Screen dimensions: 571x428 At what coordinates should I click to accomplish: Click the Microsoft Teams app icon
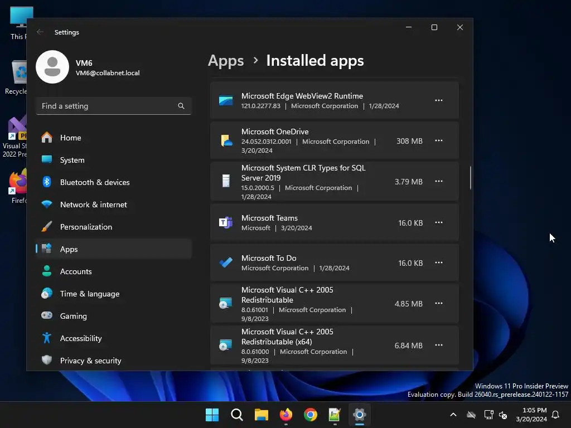pos(226,222)
